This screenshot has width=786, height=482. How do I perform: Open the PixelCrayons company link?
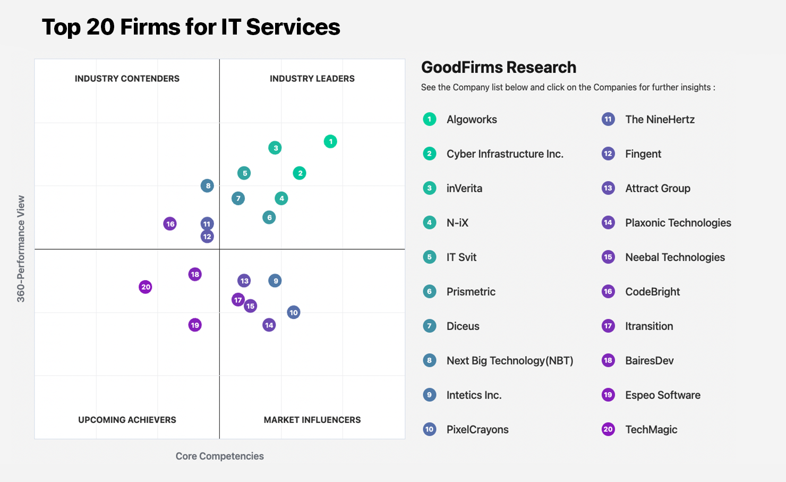[477, 430]
